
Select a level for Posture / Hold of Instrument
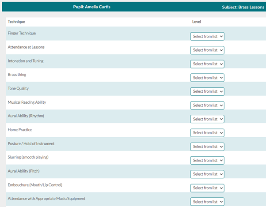207,147
